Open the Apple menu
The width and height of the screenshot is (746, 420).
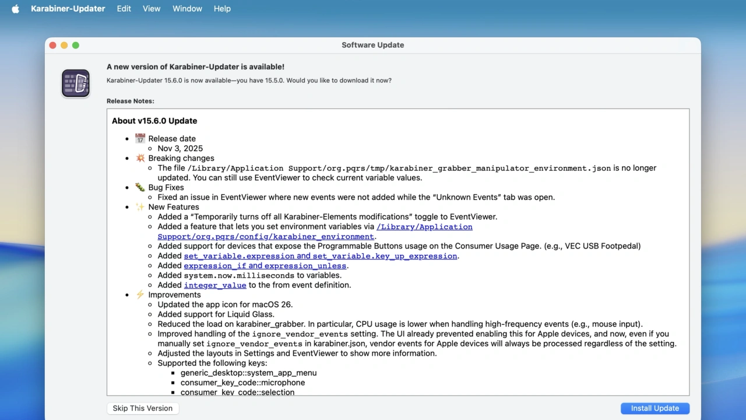16,9
